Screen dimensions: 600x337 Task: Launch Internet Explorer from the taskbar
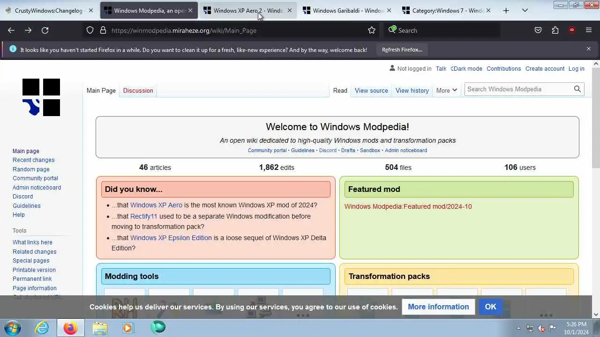[42, 328]
